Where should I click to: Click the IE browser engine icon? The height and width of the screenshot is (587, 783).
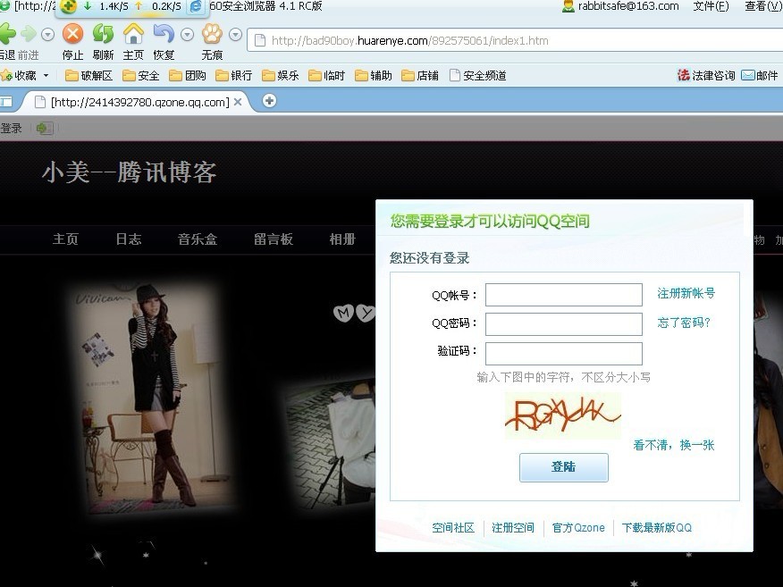[196, 6]
